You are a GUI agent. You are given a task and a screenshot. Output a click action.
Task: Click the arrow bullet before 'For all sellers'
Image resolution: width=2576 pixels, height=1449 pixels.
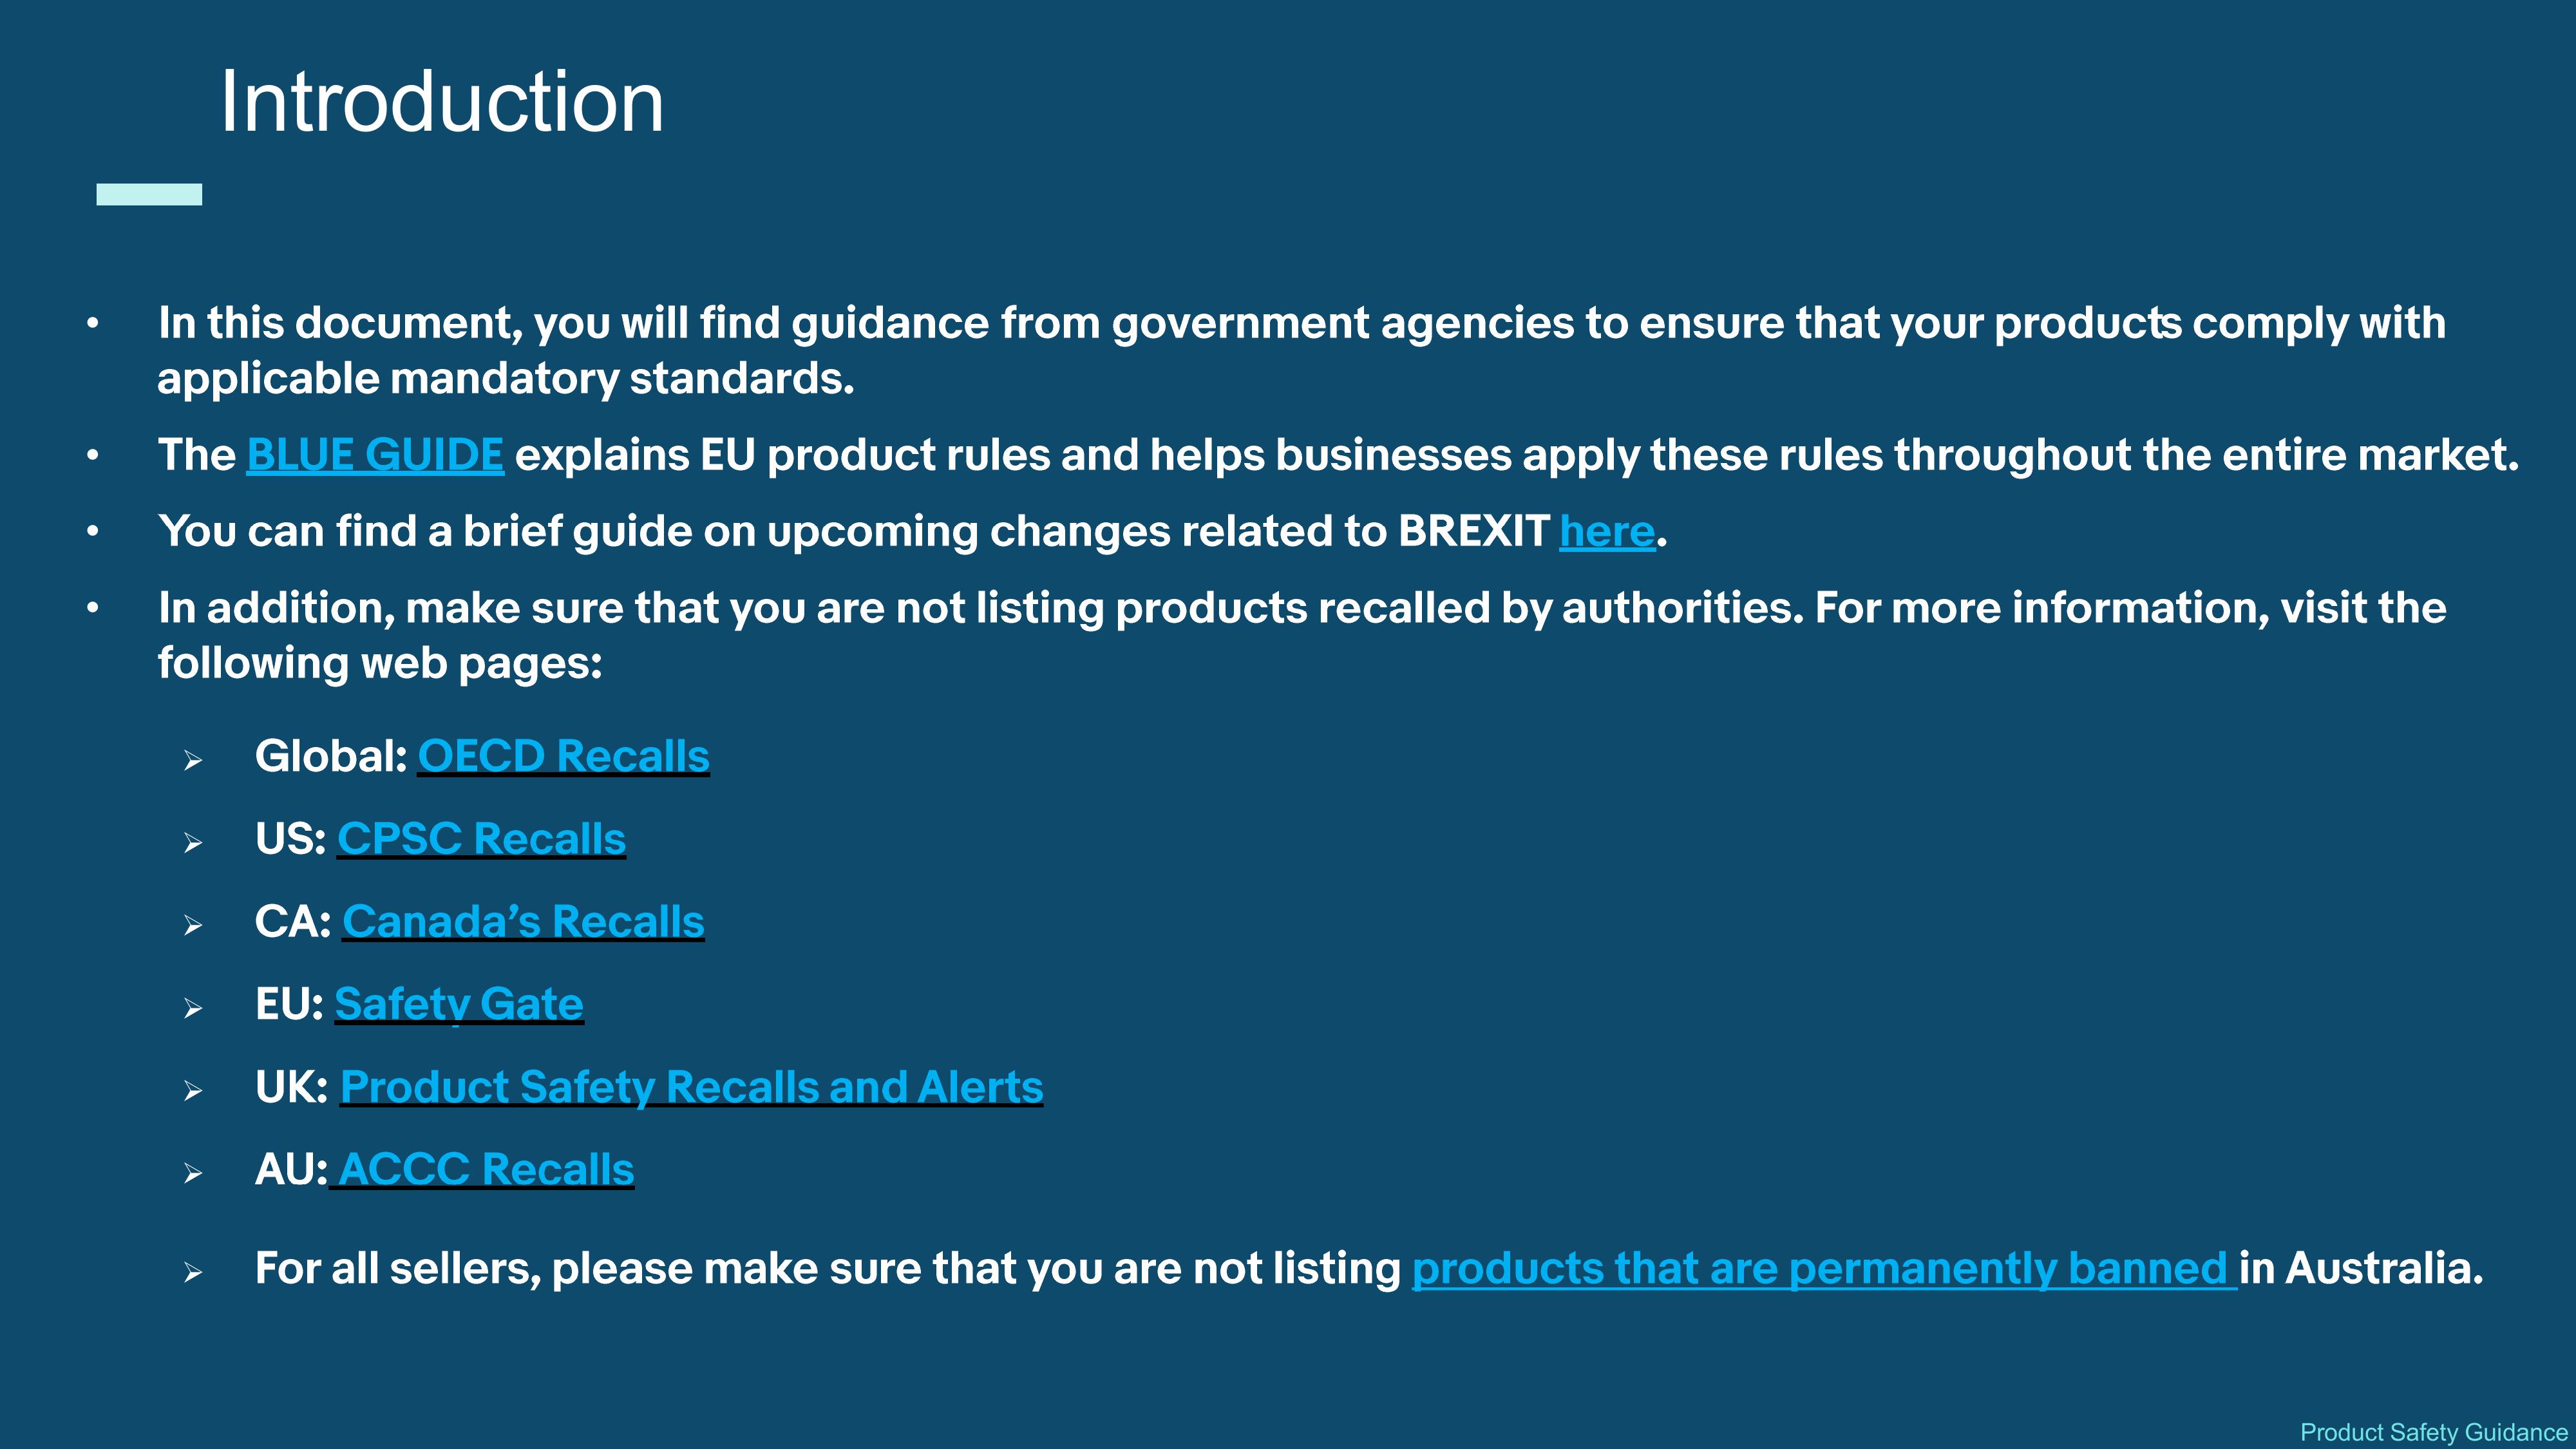[193, 1273]
